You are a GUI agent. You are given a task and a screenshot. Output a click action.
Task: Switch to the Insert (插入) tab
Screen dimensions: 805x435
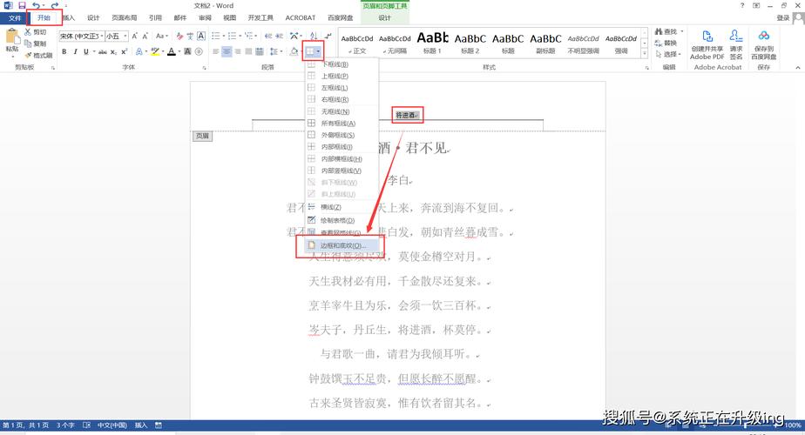(69, 18)
